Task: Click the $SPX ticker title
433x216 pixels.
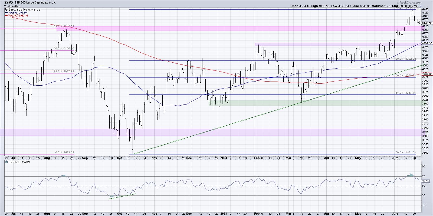Action: pyautogui.click(x=9, y=2)
